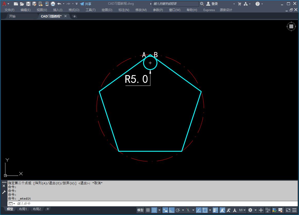
Task: Expand the sign-in dropdown arrow
Action: click(234, 4)
